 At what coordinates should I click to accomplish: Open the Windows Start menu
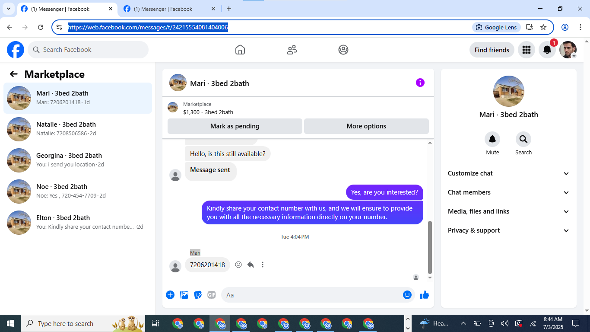pyautogui.click(x=10, y=323)
